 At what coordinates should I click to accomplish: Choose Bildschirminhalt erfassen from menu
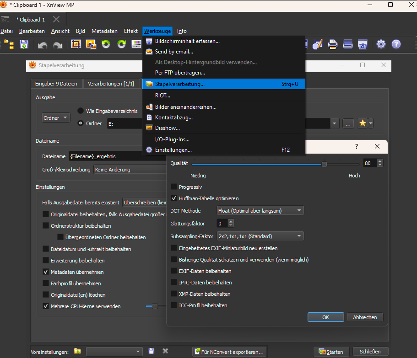click(224, 41)
